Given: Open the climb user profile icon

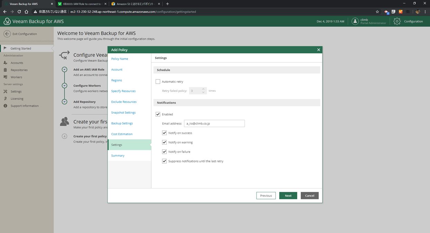Looking at the screenshot, I should (355, 21).
